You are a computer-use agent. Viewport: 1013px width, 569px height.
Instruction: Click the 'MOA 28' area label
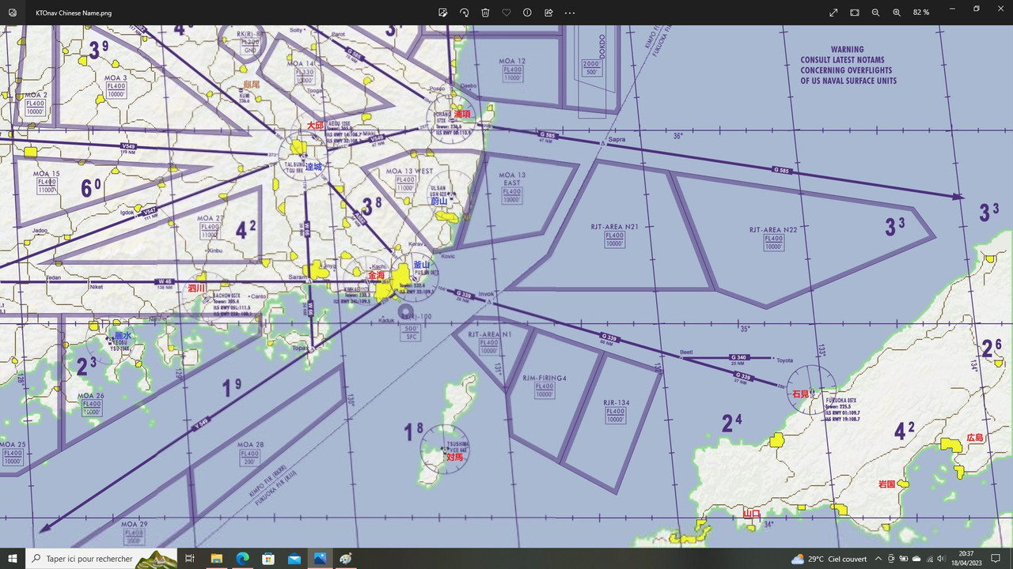[249, 445]
